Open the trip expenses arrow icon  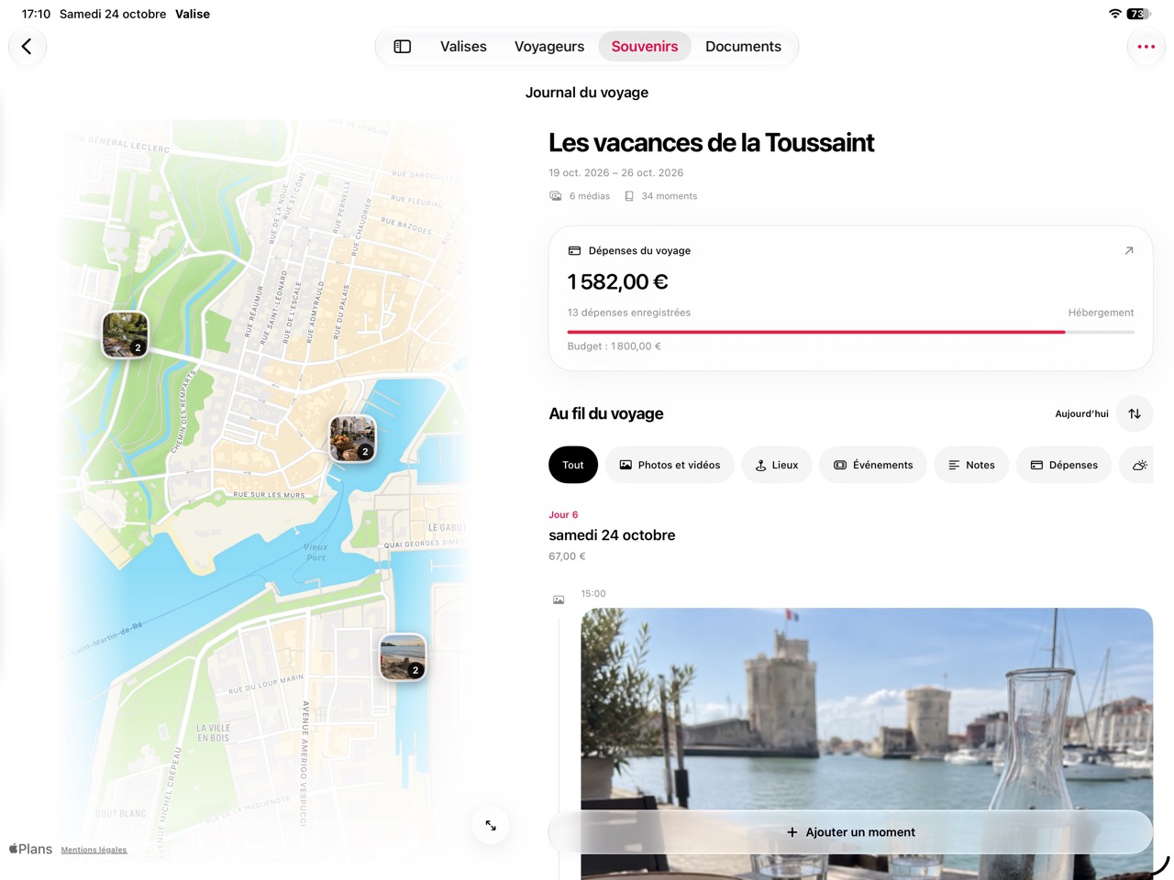pyautogui.click(x=1129, y=250)
